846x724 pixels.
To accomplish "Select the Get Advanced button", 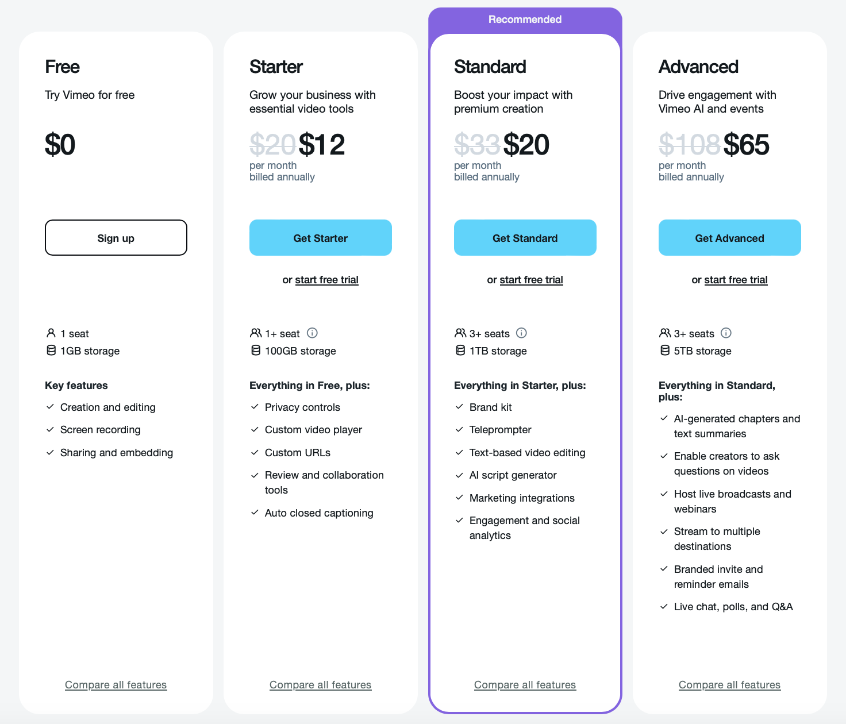I will [x=729, y=238].
